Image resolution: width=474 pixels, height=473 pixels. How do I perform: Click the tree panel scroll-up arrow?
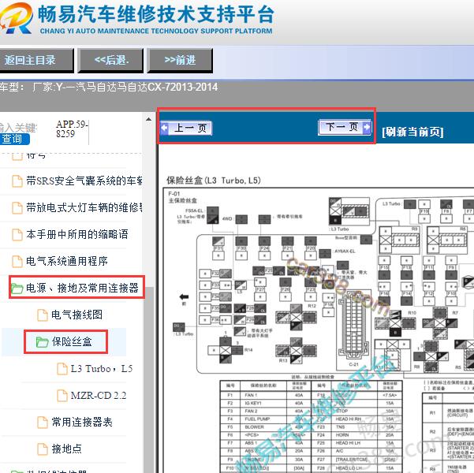148,119
